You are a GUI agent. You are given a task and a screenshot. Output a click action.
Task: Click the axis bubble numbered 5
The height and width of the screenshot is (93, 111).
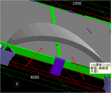click(17, 84)
